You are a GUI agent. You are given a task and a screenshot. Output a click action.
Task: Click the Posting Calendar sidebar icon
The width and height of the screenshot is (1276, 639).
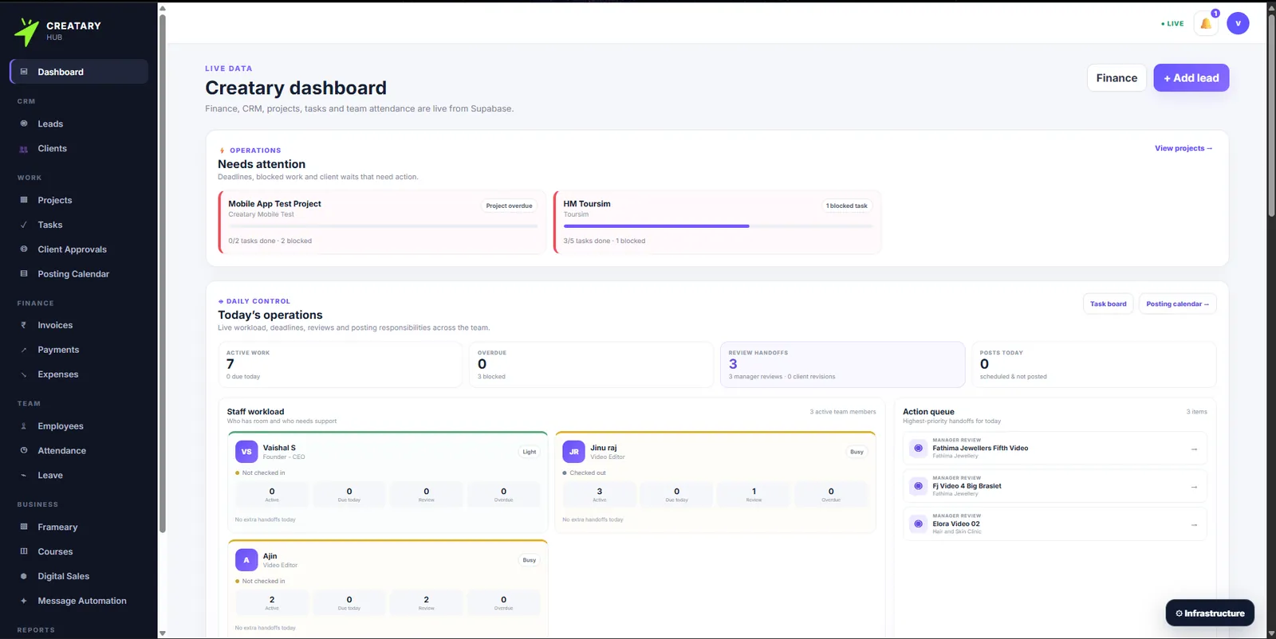[24, 274]
